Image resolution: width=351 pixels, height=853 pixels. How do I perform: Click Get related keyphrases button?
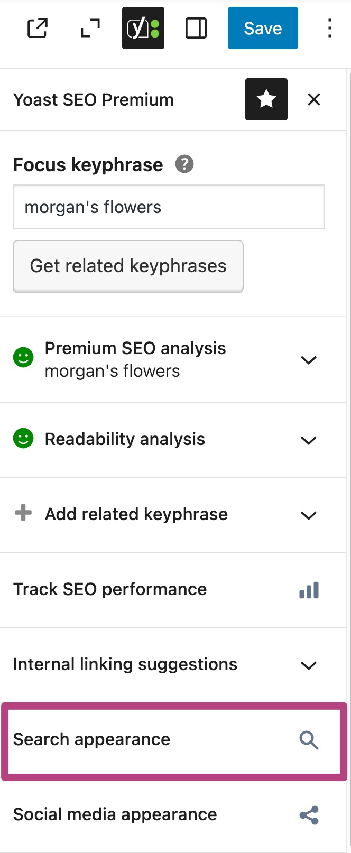click(128, 266)
